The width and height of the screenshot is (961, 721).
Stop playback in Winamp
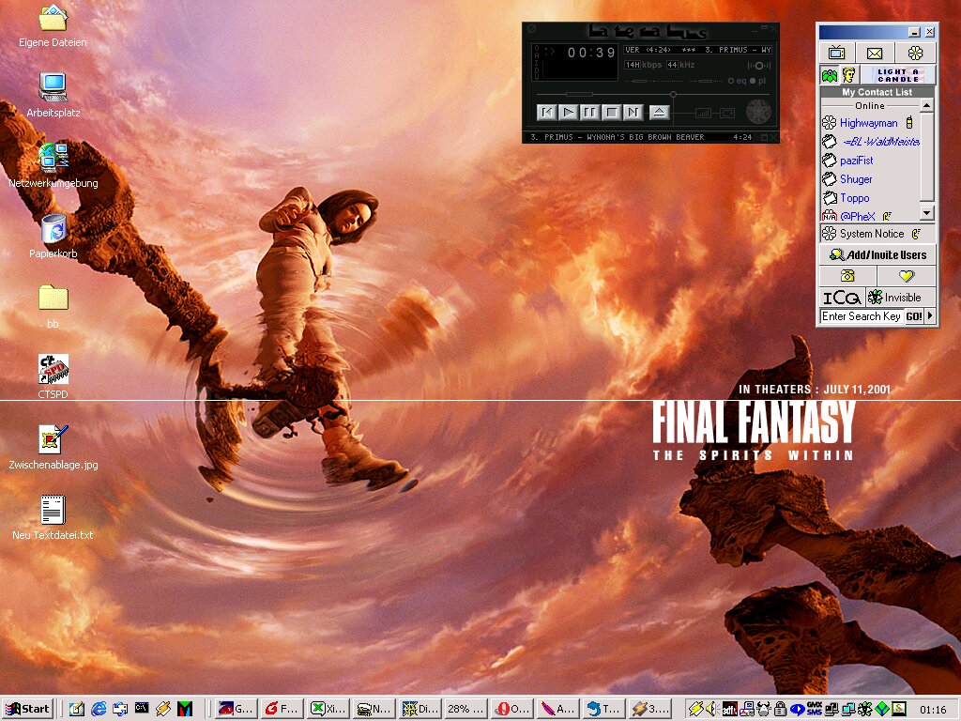611,113
